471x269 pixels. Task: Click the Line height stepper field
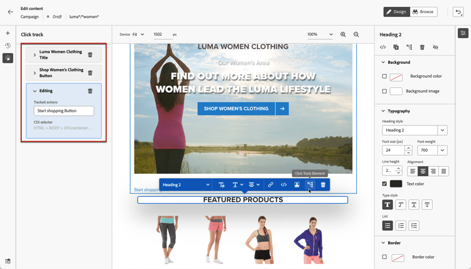[392, 171]
